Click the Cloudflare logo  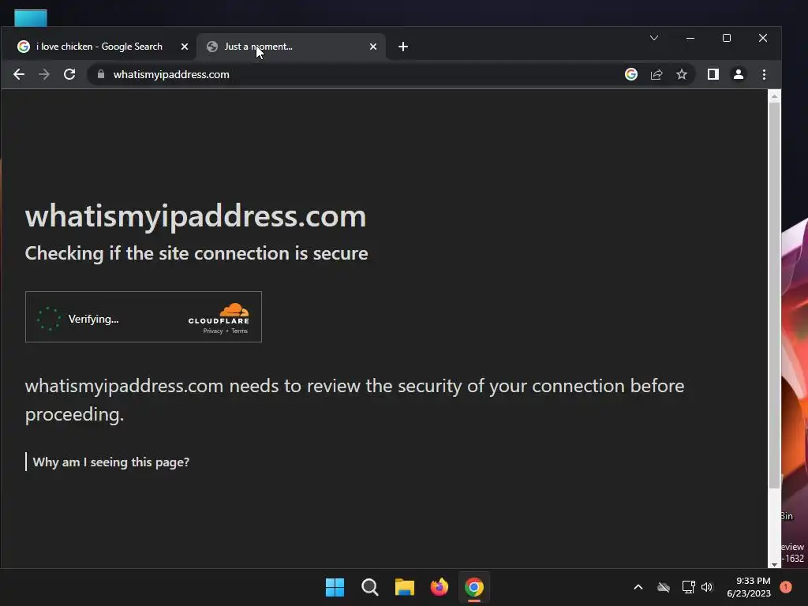coord(219,314)
